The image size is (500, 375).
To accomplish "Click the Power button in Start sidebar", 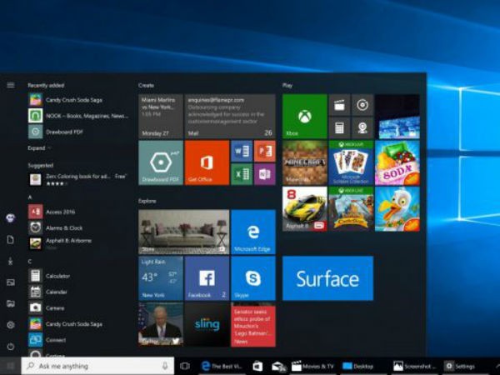I will point(10,346).
